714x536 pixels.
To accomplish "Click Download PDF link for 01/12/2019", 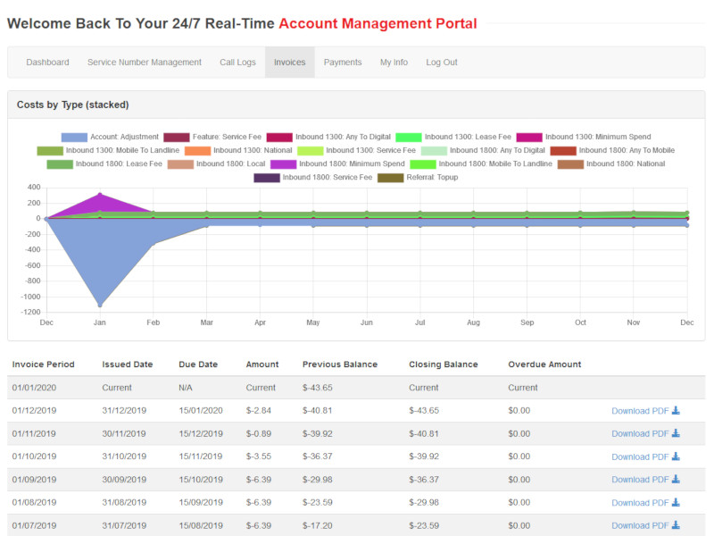I will point(639,411).
